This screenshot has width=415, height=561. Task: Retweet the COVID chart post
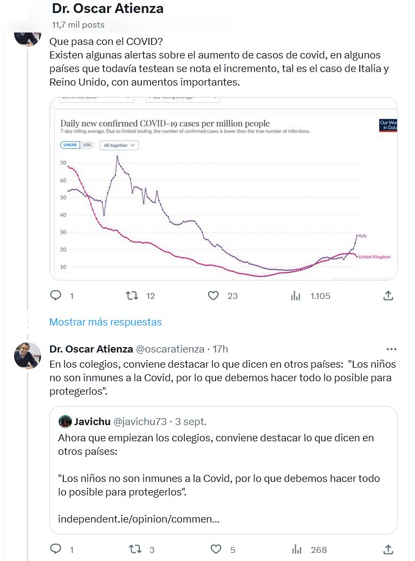132,296
